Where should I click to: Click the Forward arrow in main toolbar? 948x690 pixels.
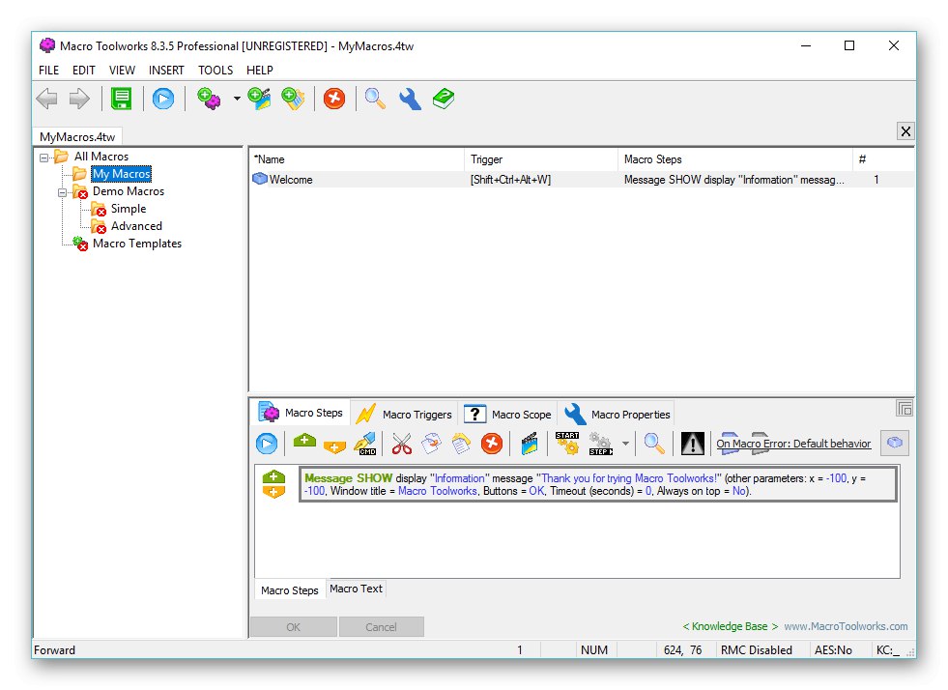coord(79,99)
